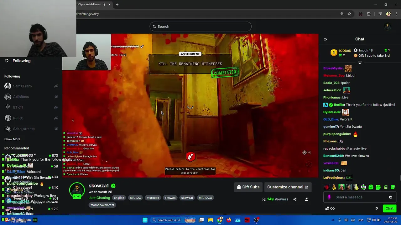Click the infinity icon below chat input
The width and height of the screenshot is (401, 225).
point(333,208)
